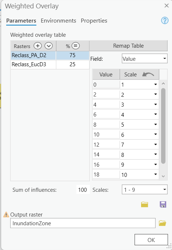This screenshot has height=250, width=172.
Task: Open the Scales 1 - 9 dropdown
Action: (x=145, y=190)
